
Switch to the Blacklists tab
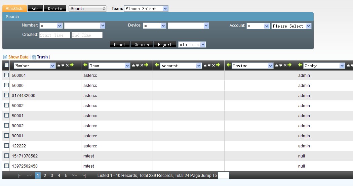tap(14, 9)
